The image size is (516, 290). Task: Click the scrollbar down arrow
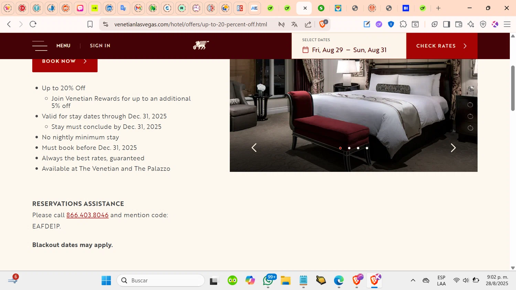pos(513,268)
